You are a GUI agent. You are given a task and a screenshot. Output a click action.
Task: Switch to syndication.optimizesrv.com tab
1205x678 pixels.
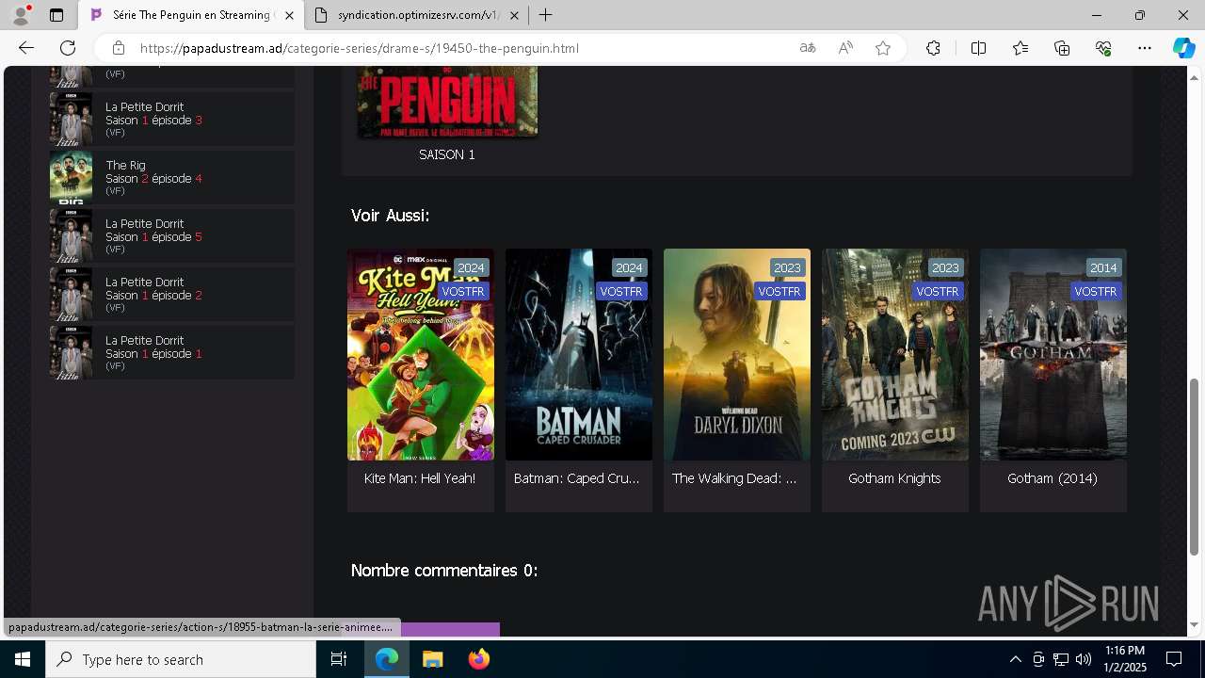[417, 15]
